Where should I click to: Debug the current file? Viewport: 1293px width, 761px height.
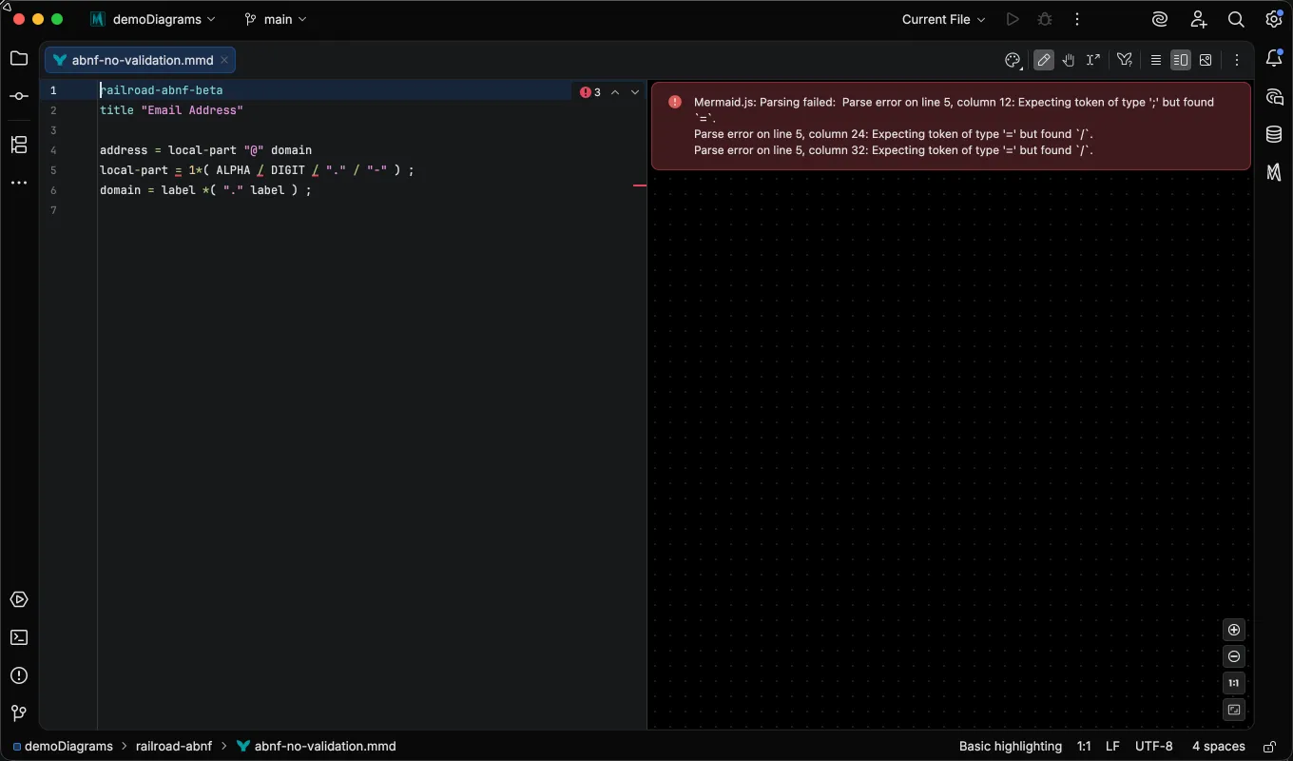(x=1045, y=19)
